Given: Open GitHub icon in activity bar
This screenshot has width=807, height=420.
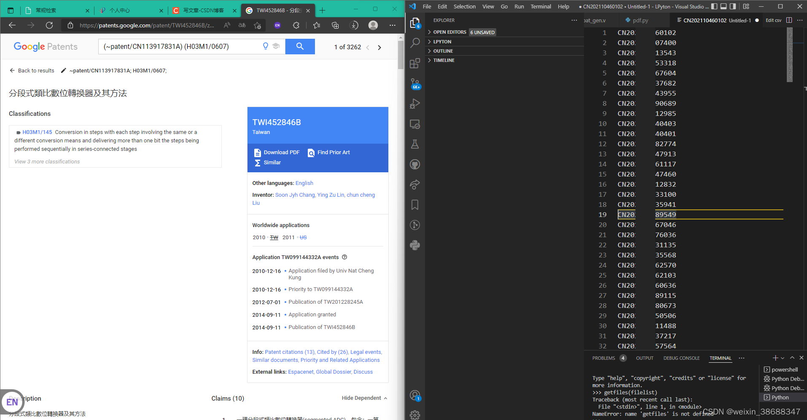Looking at the screenshot, I should pyautogui.click(x=415, y=164).
